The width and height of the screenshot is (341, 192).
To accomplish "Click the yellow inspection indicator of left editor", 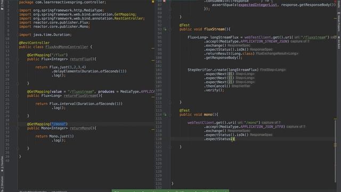I will [153, 2].
